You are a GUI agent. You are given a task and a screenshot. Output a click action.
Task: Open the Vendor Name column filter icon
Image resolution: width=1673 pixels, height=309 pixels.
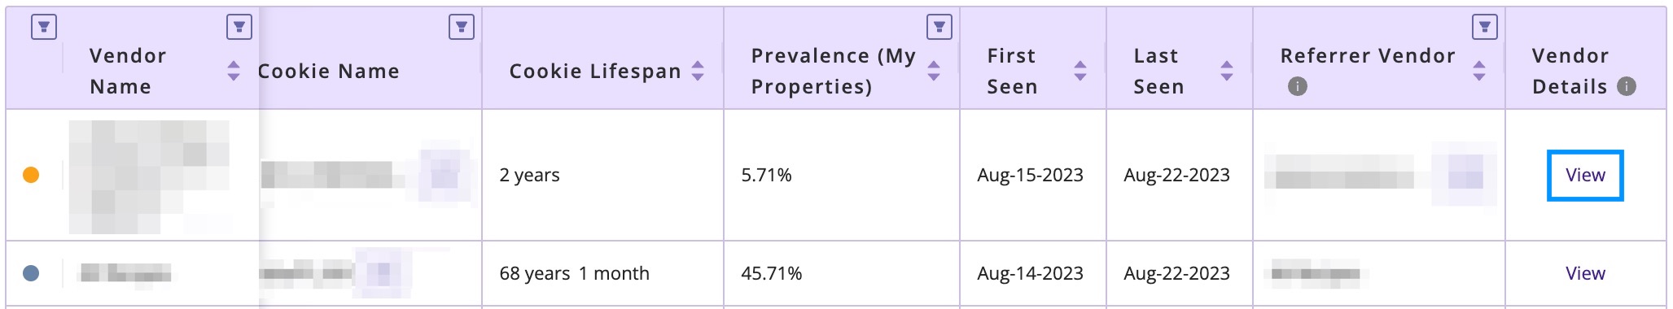[239, 27]
